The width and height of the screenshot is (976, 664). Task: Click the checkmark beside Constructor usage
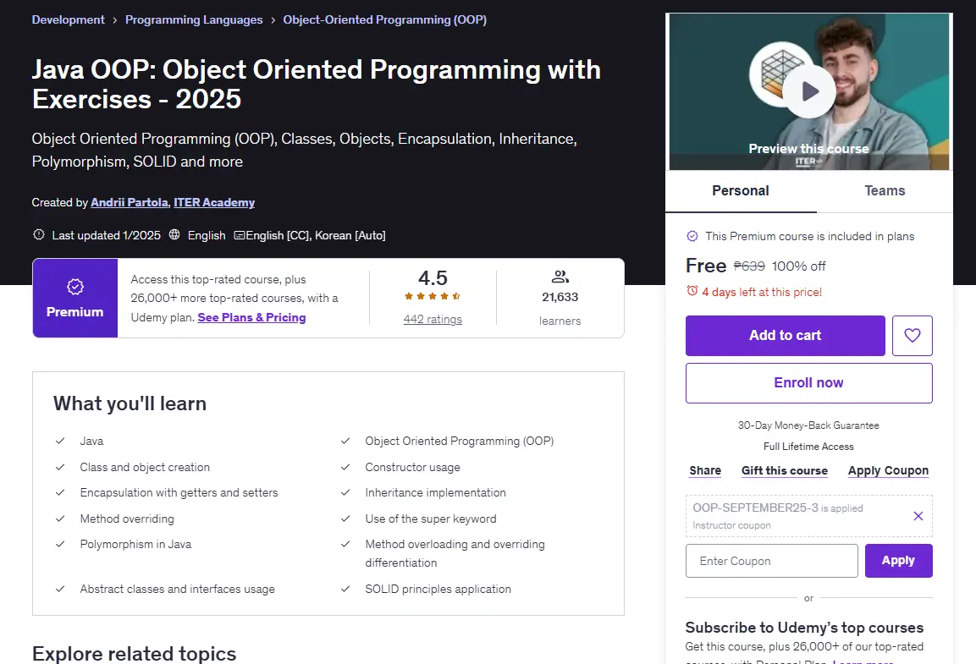pyautogui.click(x=345, y=467)
